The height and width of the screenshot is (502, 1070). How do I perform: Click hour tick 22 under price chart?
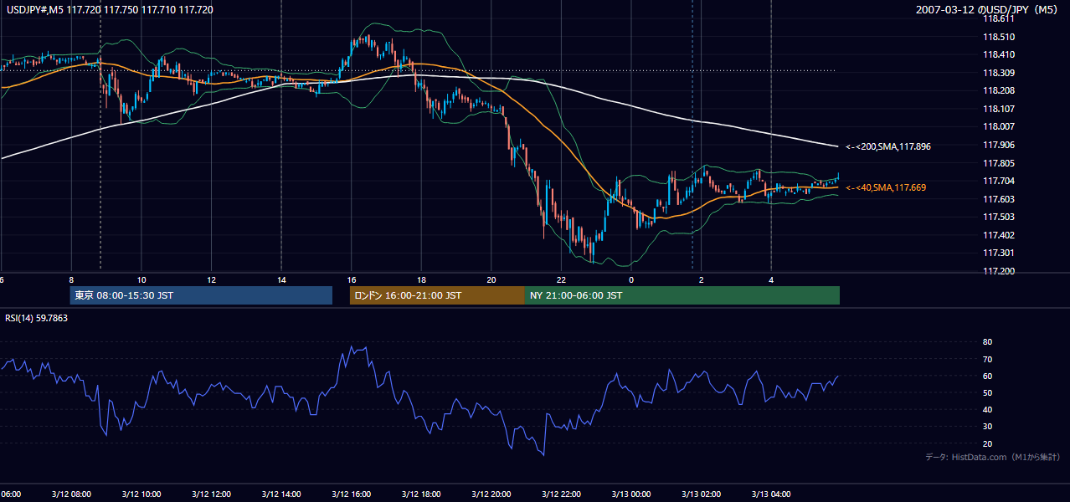point(562,280)
